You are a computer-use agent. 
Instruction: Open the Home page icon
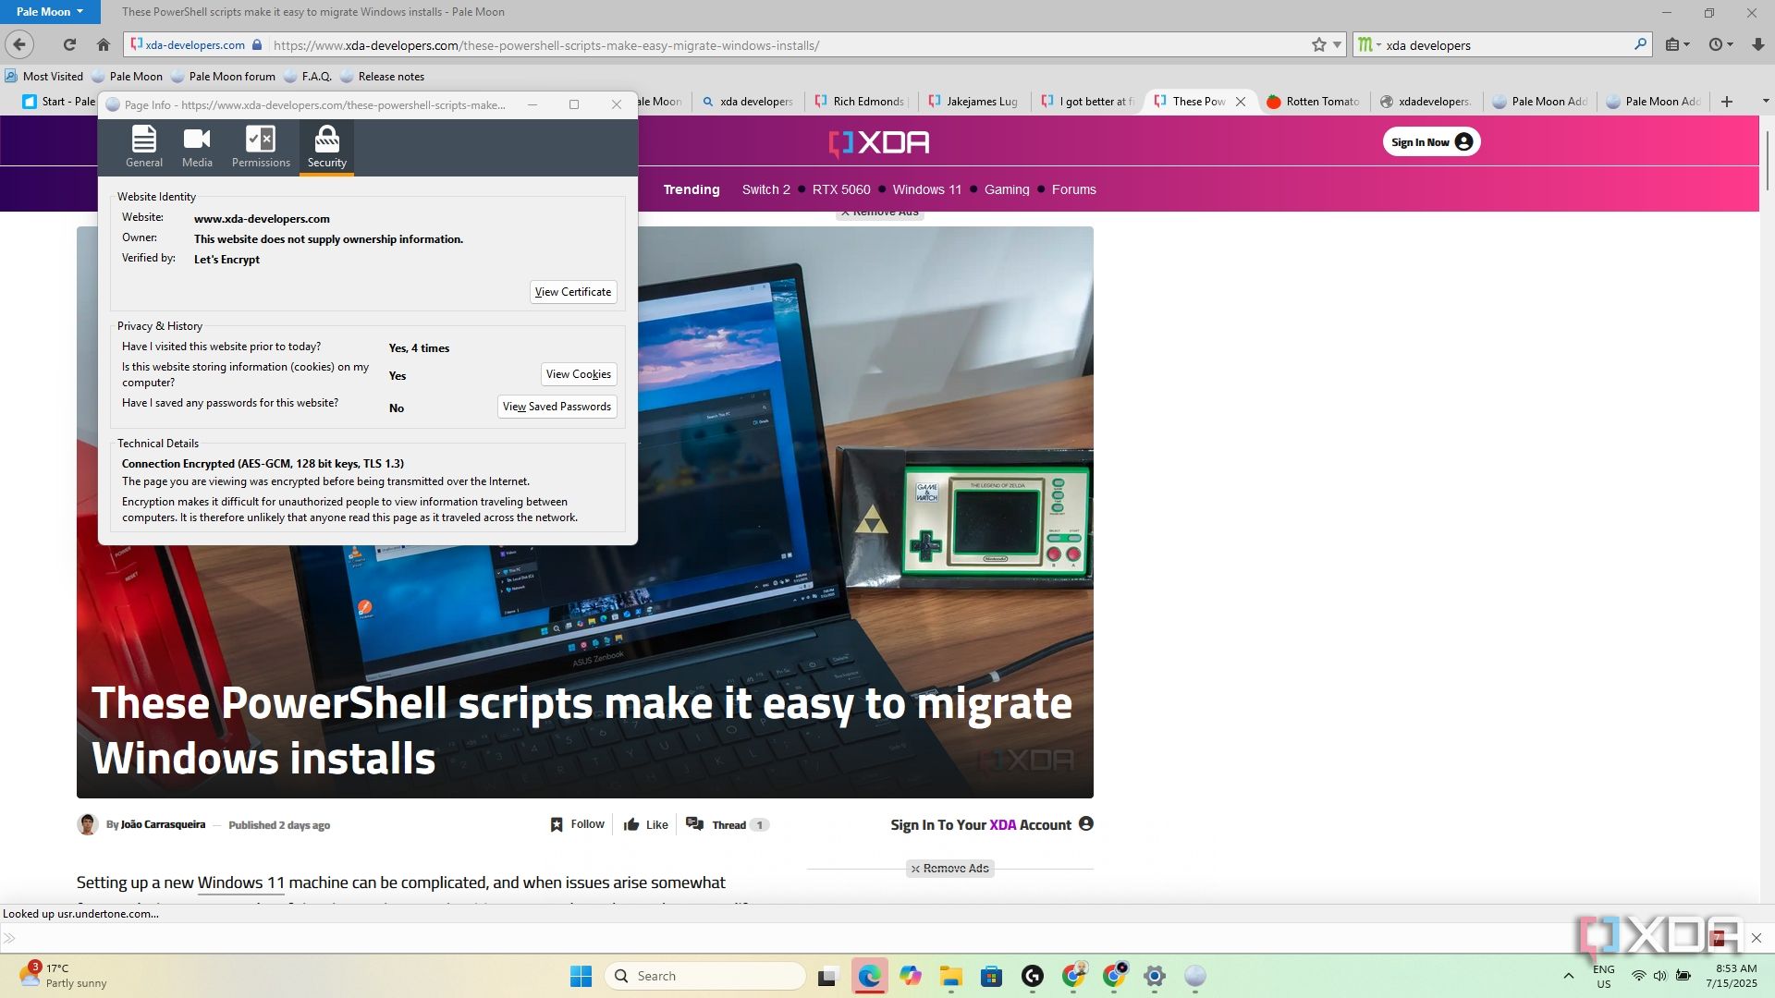(104, 44)
